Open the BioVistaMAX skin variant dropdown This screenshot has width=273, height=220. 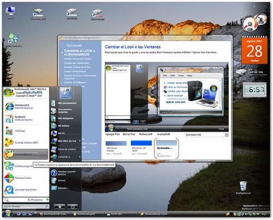tap(227, 135)
